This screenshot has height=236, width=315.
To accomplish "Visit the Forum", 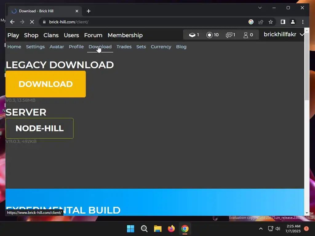I will pyautogui.click(x=93, y=35).
